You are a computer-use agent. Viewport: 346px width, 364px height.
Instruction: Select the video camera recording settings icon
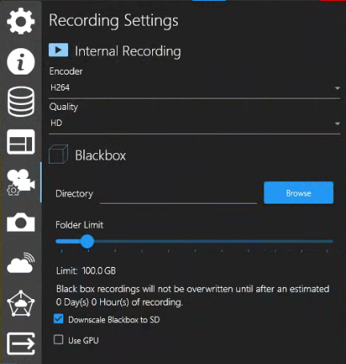tap(21, 182)
